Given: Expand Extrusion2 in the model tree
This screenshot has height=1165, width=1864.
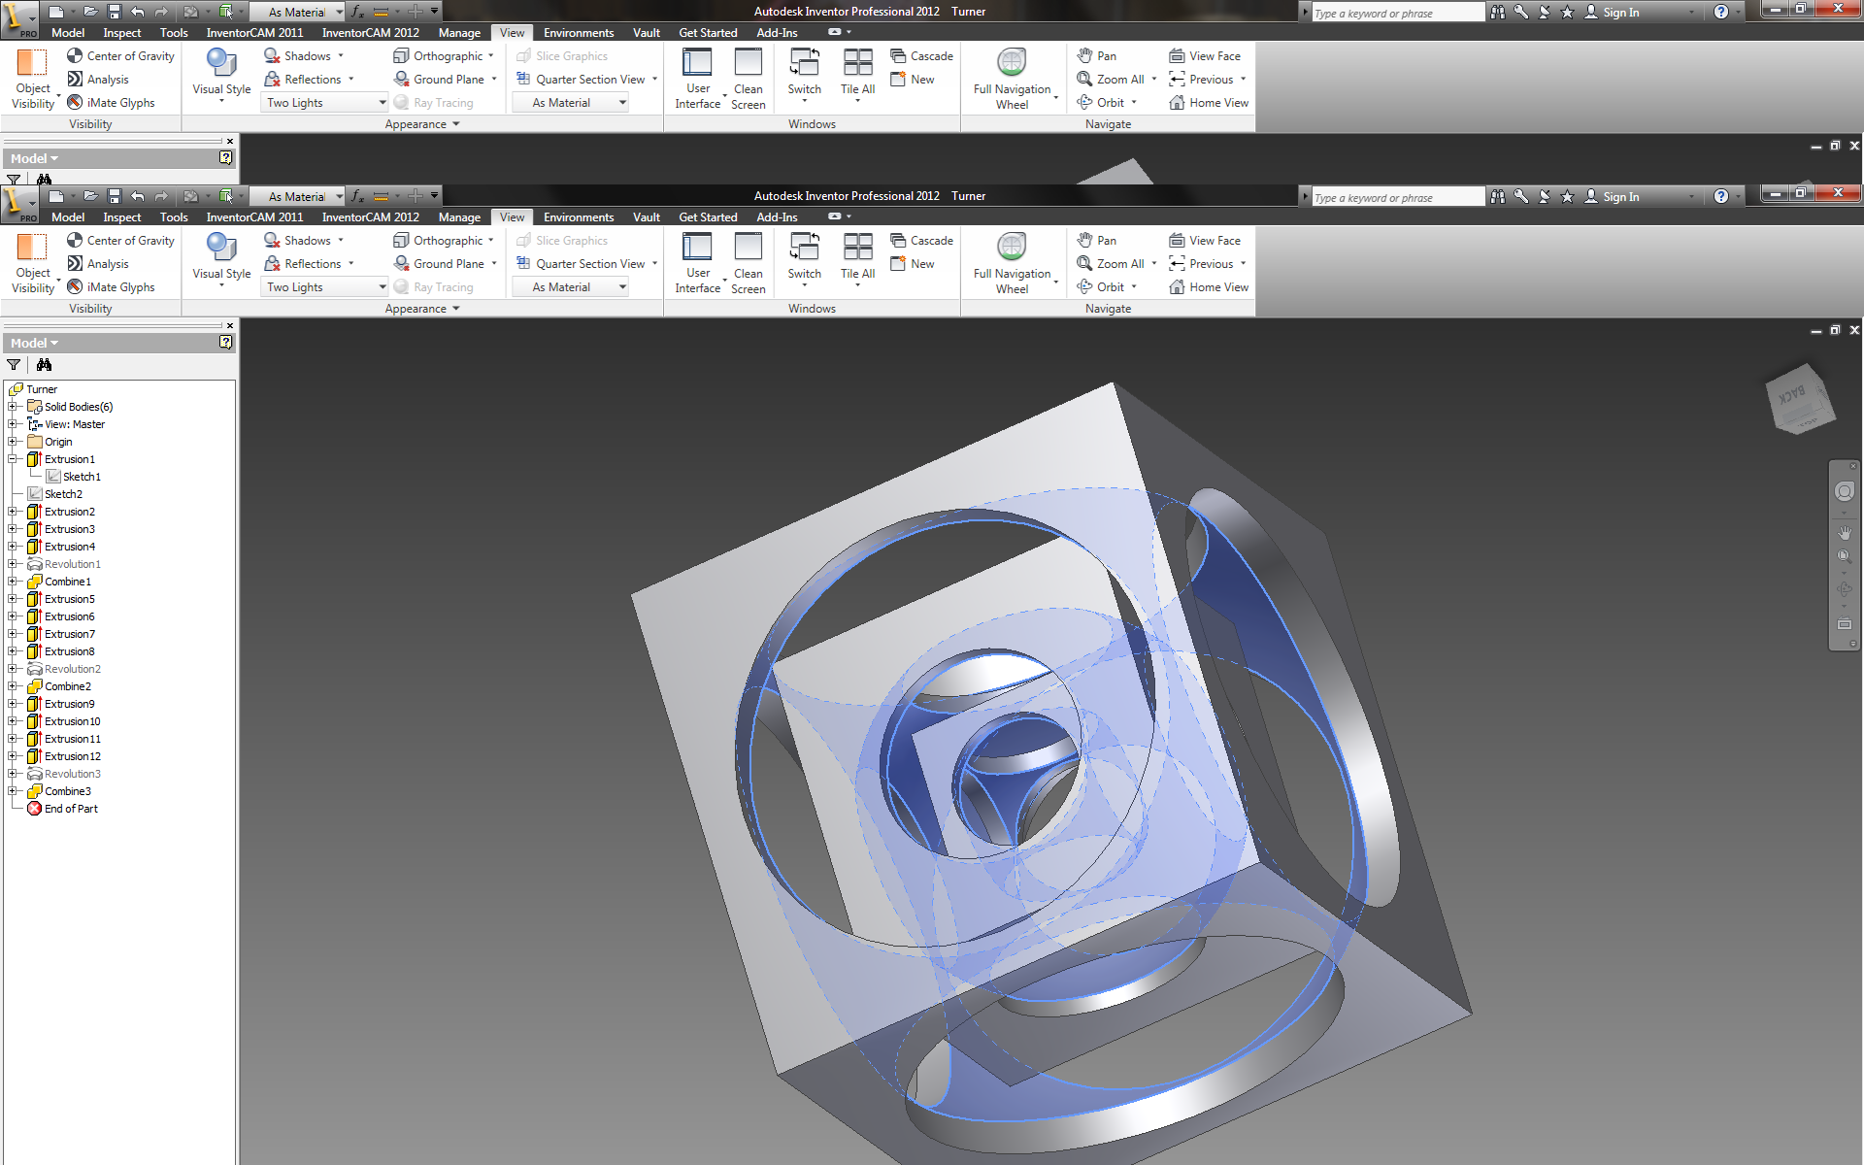Looking at the screenshot, I should [x=11, y=512].
